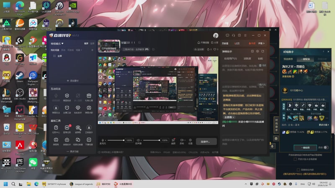
Task: Open League of Legends in the taskbar
Action: [x=81, y=184]
